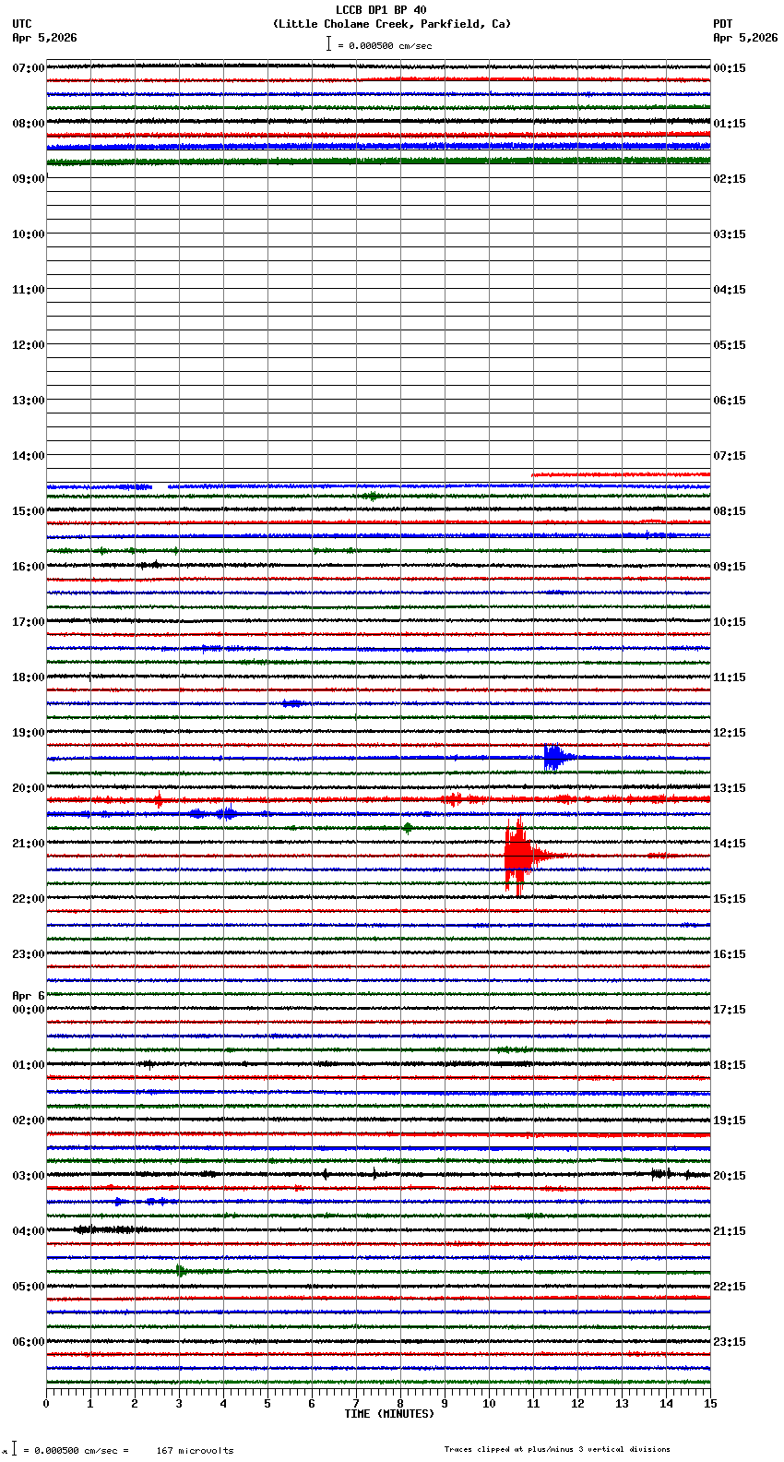
Task: Click the black burst at minute 14 on 03:00 trace
Action: pos(661,1174)
